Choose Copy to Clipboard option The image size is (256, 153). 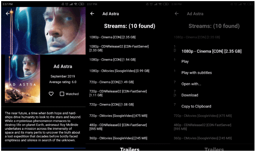(196, 107)
